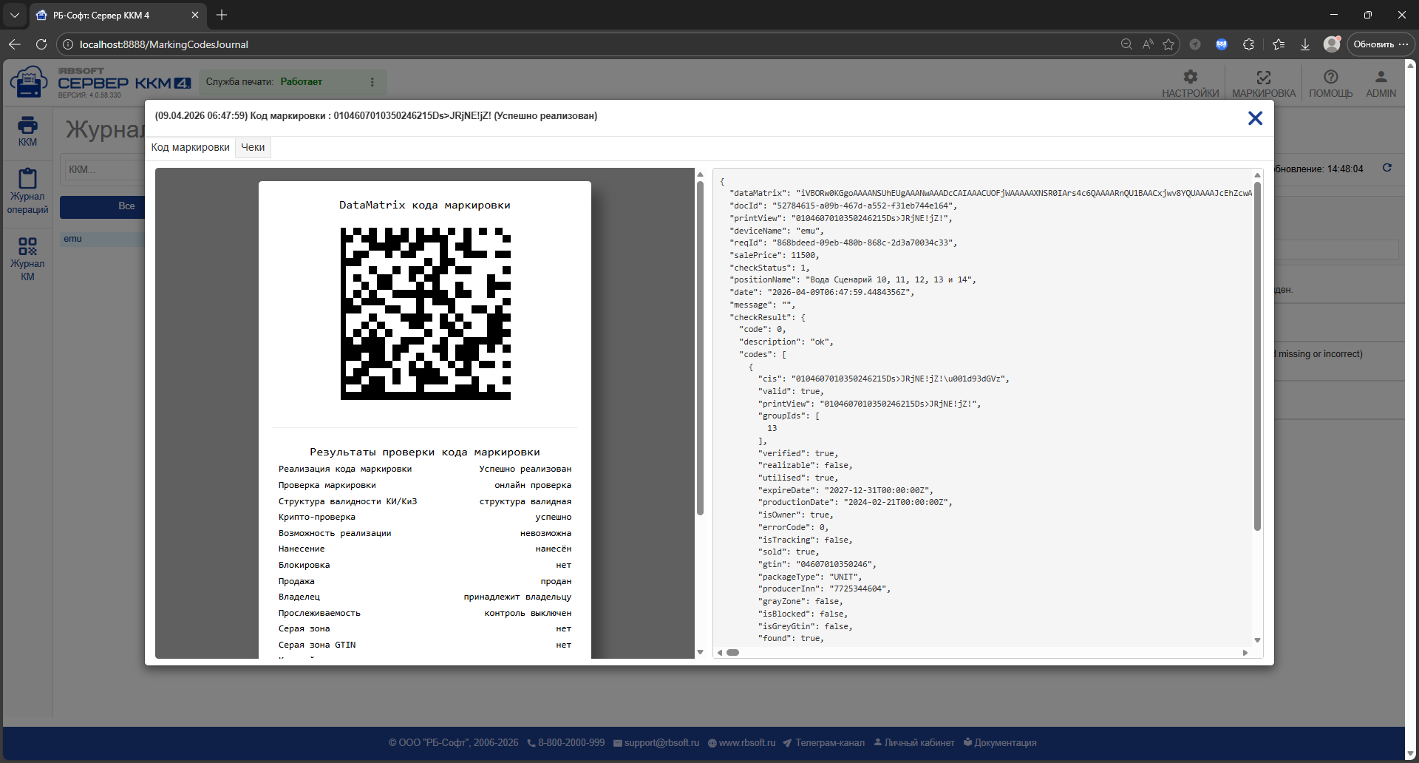Viewport: 1419px width, 763px height.
Task: Click the "gtin" JSON line
Action: click(817, 564)
